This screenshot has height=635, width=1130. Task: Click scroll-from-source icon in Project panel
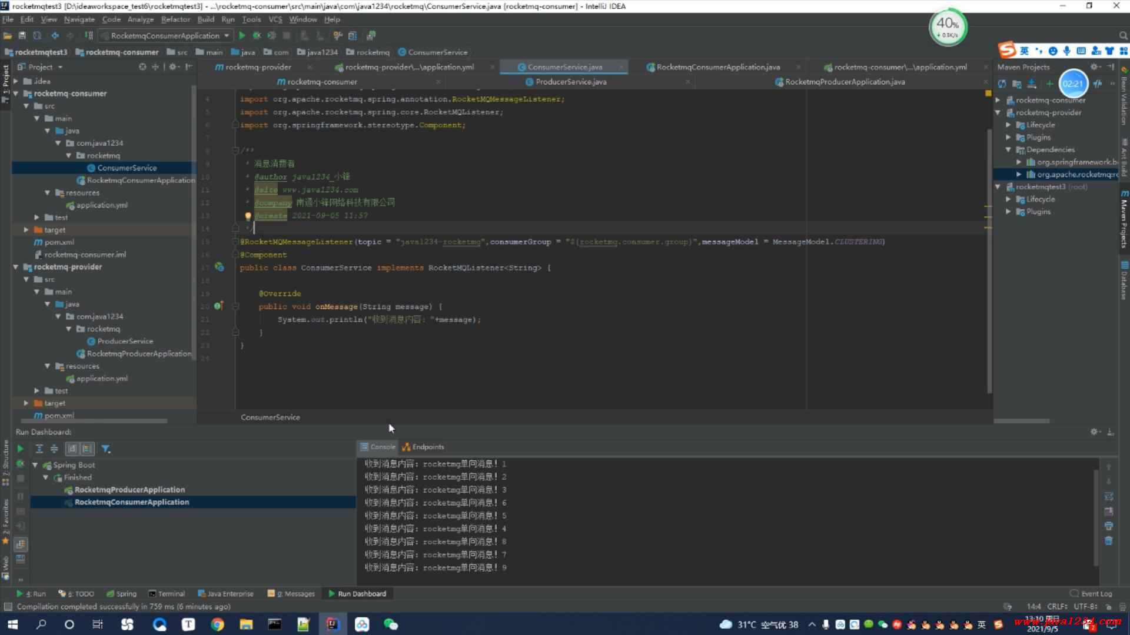(142, 67)
